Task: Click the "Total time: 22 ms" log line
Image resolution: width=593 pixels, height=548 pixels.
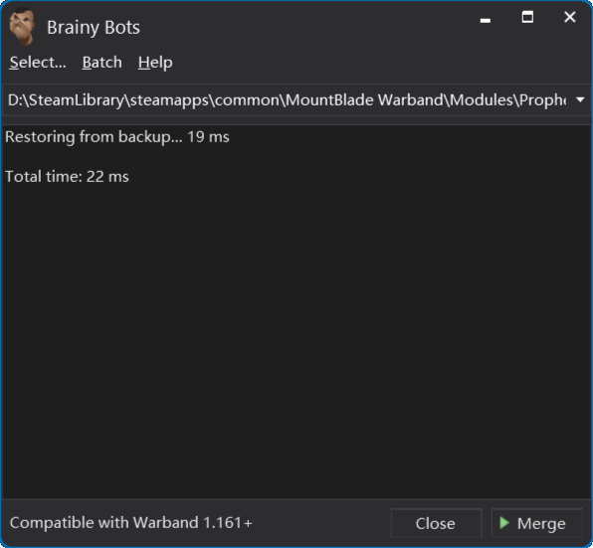Action: pyautogui.click(x=67, y=176)
